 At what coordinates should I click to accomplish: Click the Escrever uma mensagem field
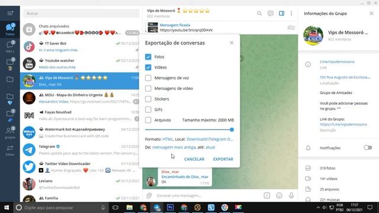tap(208, 196)
